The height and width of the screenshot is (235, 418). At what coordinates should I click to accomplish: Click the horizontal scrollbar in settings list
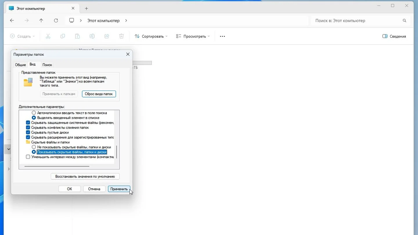coord(57,167)
